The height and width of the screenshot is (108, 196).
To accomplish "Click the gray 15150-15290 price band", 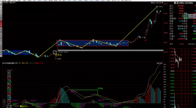I will (x=110, y=50).
